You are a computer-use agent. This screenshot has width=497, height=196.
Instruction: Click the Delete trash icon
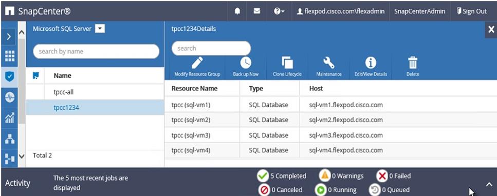pyautogui.click(x=412, y=63)
